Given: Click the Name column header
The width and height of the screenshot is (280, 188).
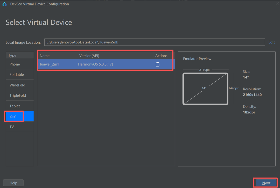Looking at the screenshot, I should 57,56.
